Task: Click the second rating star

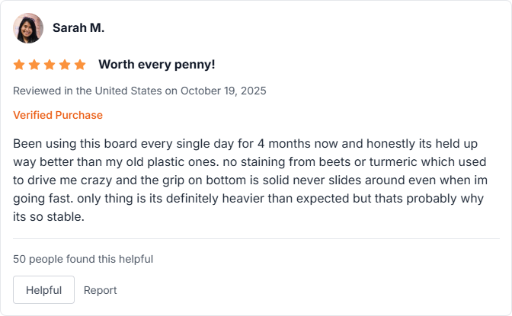Action: 34,65
